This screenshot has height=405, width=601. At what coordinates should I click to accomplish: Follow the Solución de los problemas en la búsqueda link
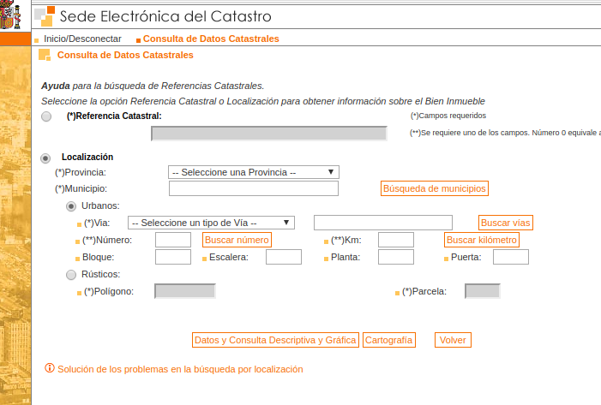[180, 369]
